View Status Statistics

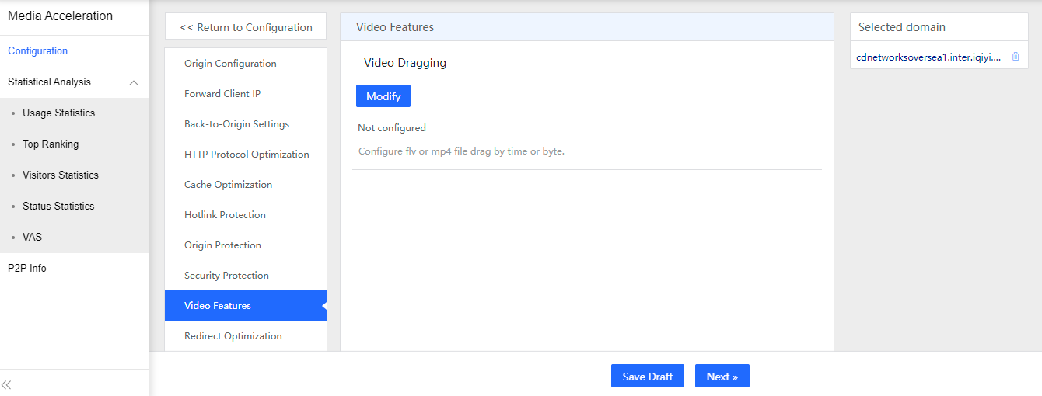click(x=58, y=207)
